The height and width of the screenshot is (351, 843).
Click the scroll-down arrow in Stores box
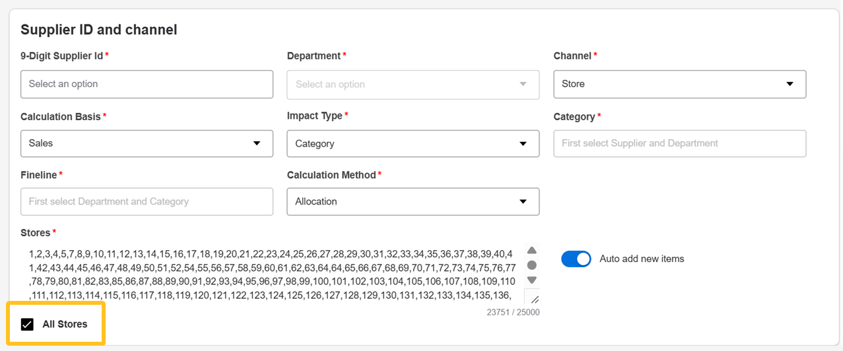[x=531, y=280]
